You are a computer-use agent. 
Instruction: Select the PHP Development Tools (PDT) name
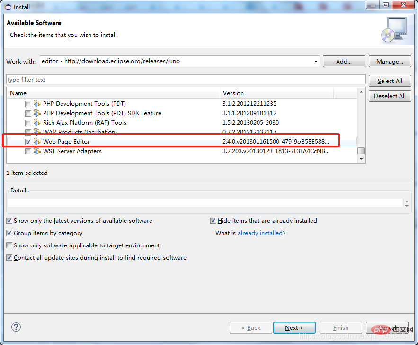[x=84, y=103]
